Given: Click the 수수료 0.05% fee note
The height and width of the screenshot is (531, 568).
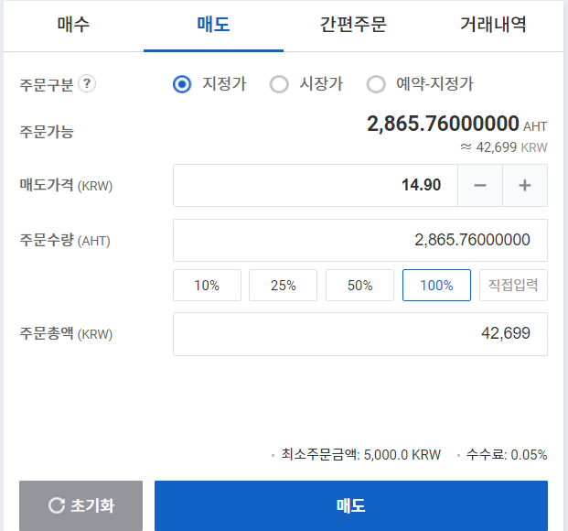Looking at the screenshot, I should pyautogui.click(x=507, y=454).
